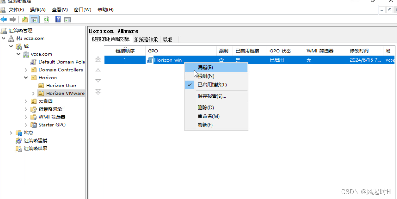Move link down with single down arrow
Screen dimensions: 397x199
tap(98, 81)
